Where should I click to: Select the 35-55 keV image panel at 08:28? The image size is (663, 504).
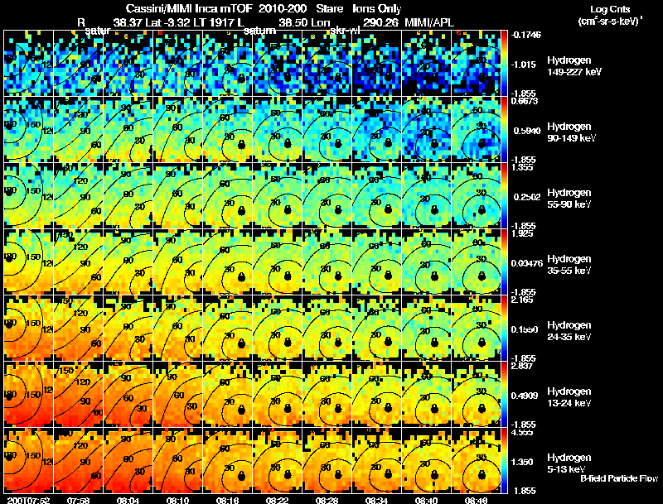[327, 262]
